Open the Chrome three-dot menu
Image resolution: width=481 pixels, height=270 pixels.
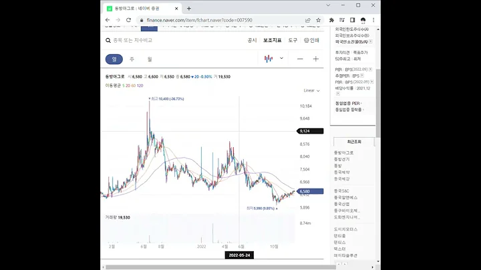coord(373,20)
